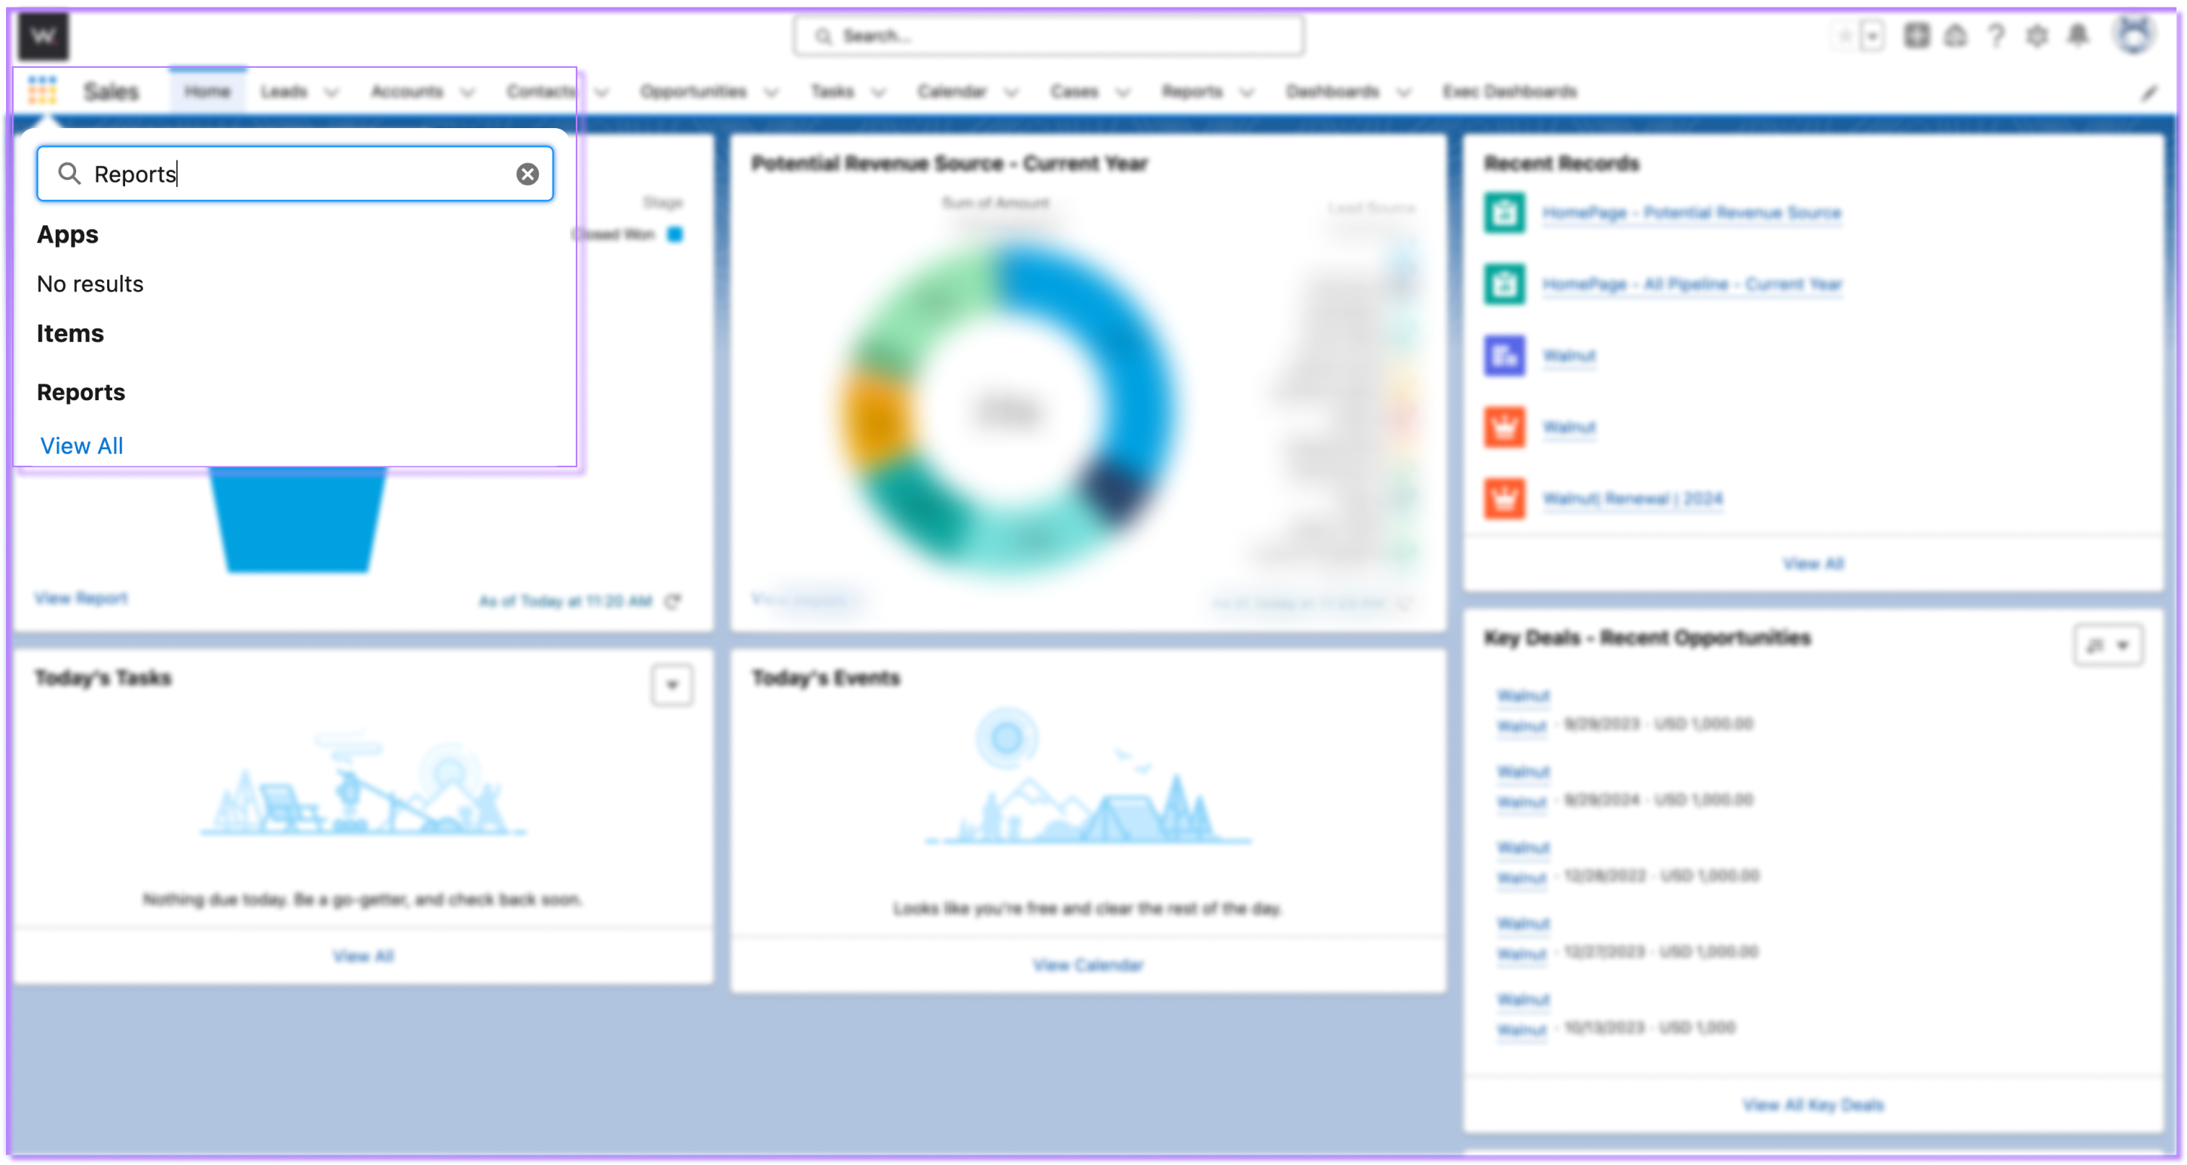Image resolution: width=2187 pixels, height=1165 pixels.
Task: Expand the Calendar tab dropdown chevron
Action: click(x=1011, y=93)
